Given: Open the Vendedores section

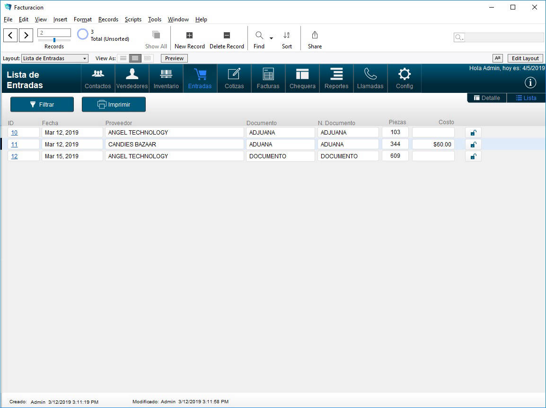Looking at the screenshot, I should 132,79.
